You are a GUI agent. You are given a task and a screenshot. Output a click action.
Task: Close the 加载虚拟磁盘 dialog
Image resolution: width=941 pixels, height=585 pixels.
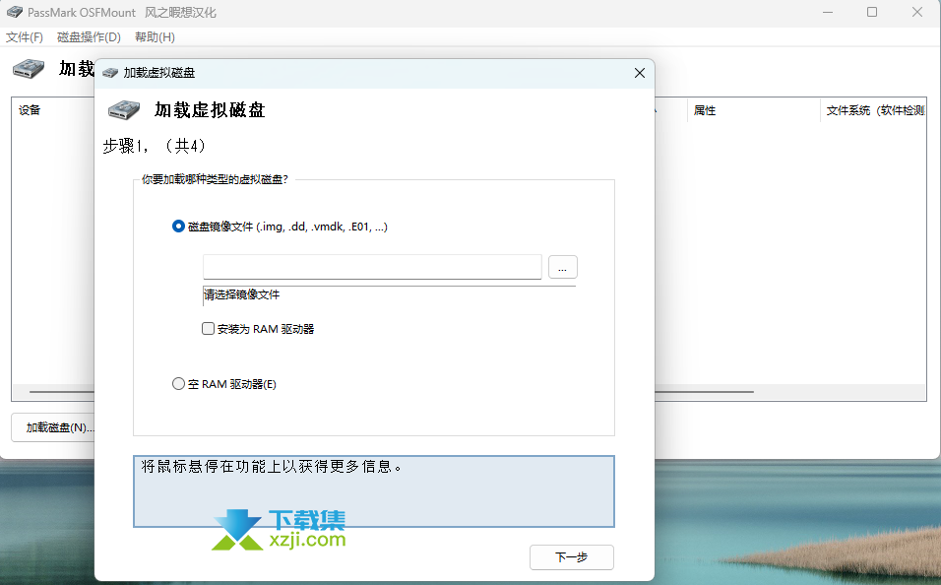click(640, 73)
